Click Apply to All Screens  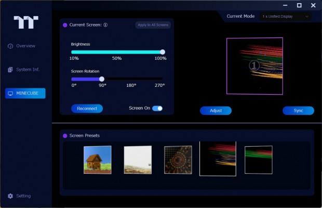(x=153, y=25)
